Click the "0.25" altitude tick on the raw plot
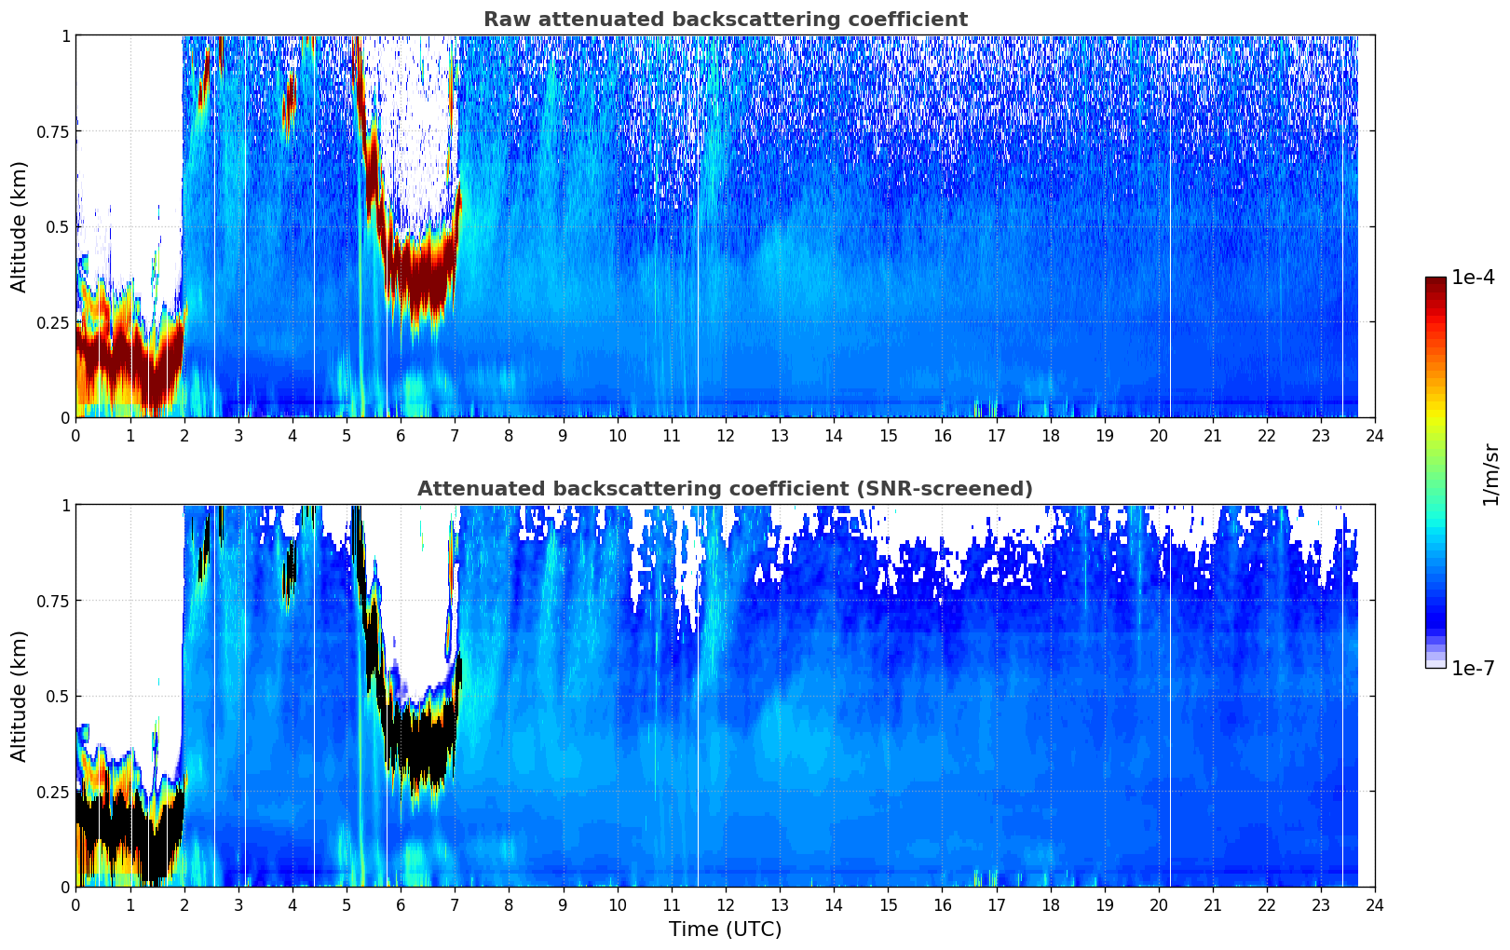 tap(53, 322)
